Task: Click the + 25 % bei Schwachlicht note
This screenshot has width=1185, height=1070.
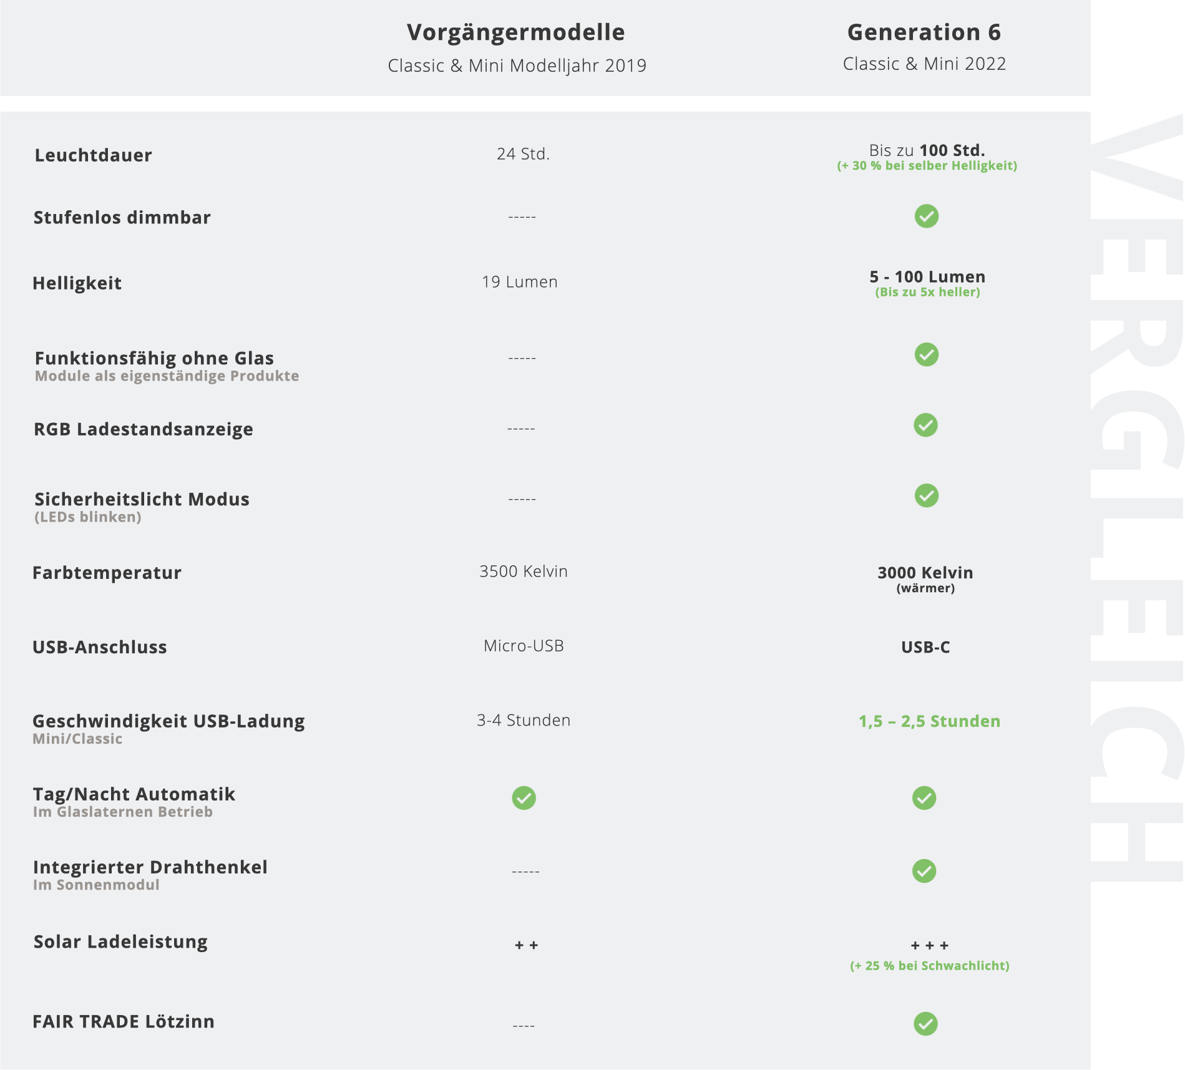Action: pos(929,966)
